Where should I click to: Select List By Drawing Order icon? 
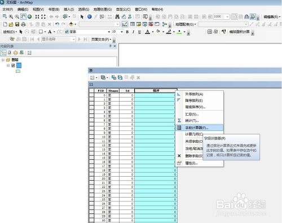coord(3,53)
